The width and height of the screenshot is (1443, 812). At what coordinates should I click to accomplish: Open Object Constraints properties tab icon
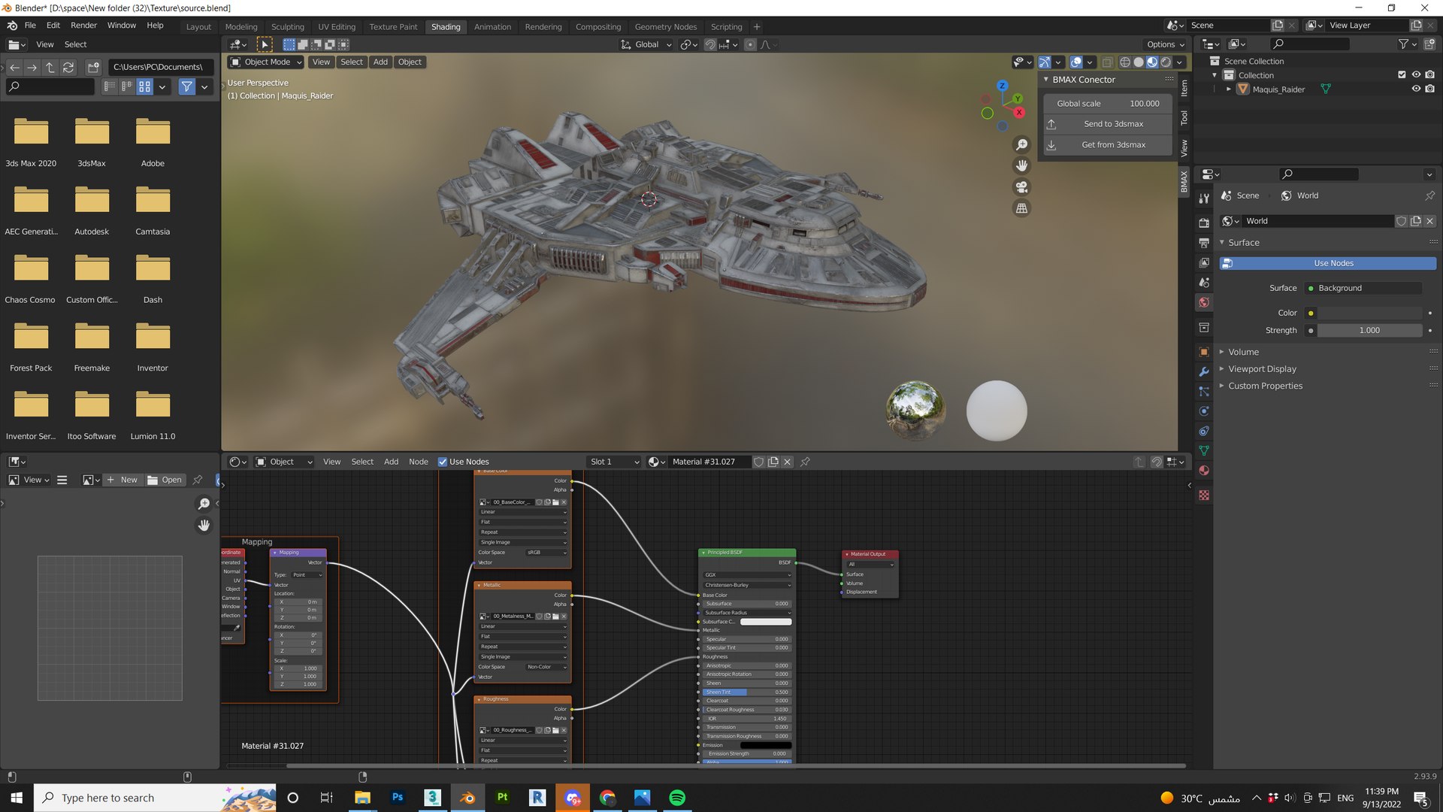tap(1204, 431)
